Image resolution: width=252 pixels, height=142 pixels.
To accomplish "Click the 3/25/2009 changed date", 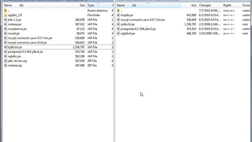I will pos(209,34).
